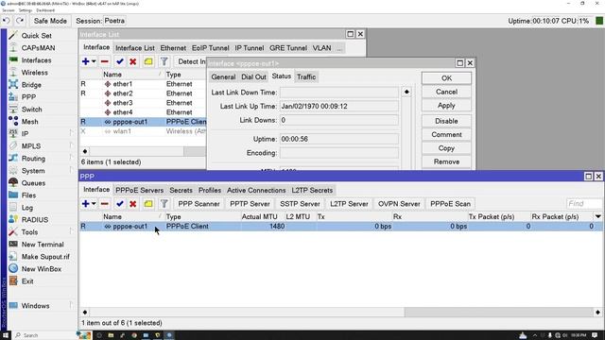
Task: Click yellow comment icon in PPP window
Action: tap(148, 204)
